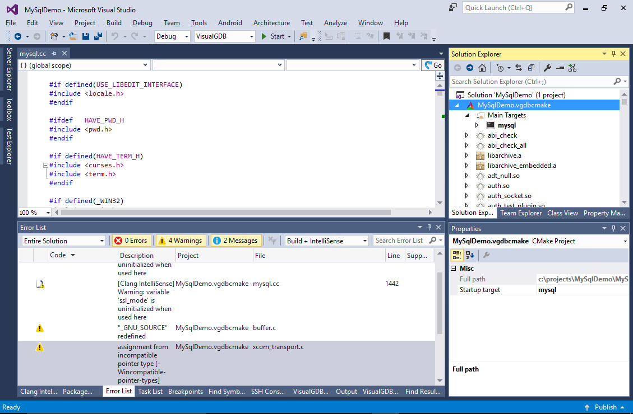The image size is (633, 414).
Task: Open the Start button dropdown arrow
Action: 289,36
